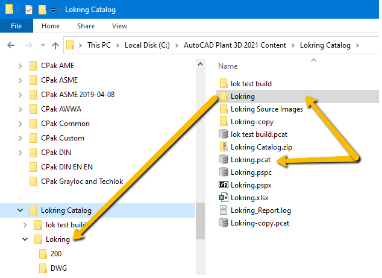Click the database icon of Lokring-copy.pcat
Viewport: 382px width, 278px height.
point(224,223)
